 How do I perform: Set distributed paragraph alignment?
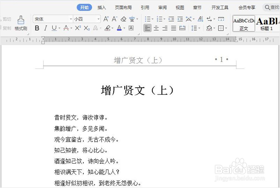[182, 28]
